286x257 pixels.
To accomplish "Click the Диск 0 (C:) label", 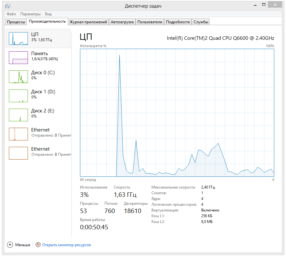I will click(x=43, y=73).
